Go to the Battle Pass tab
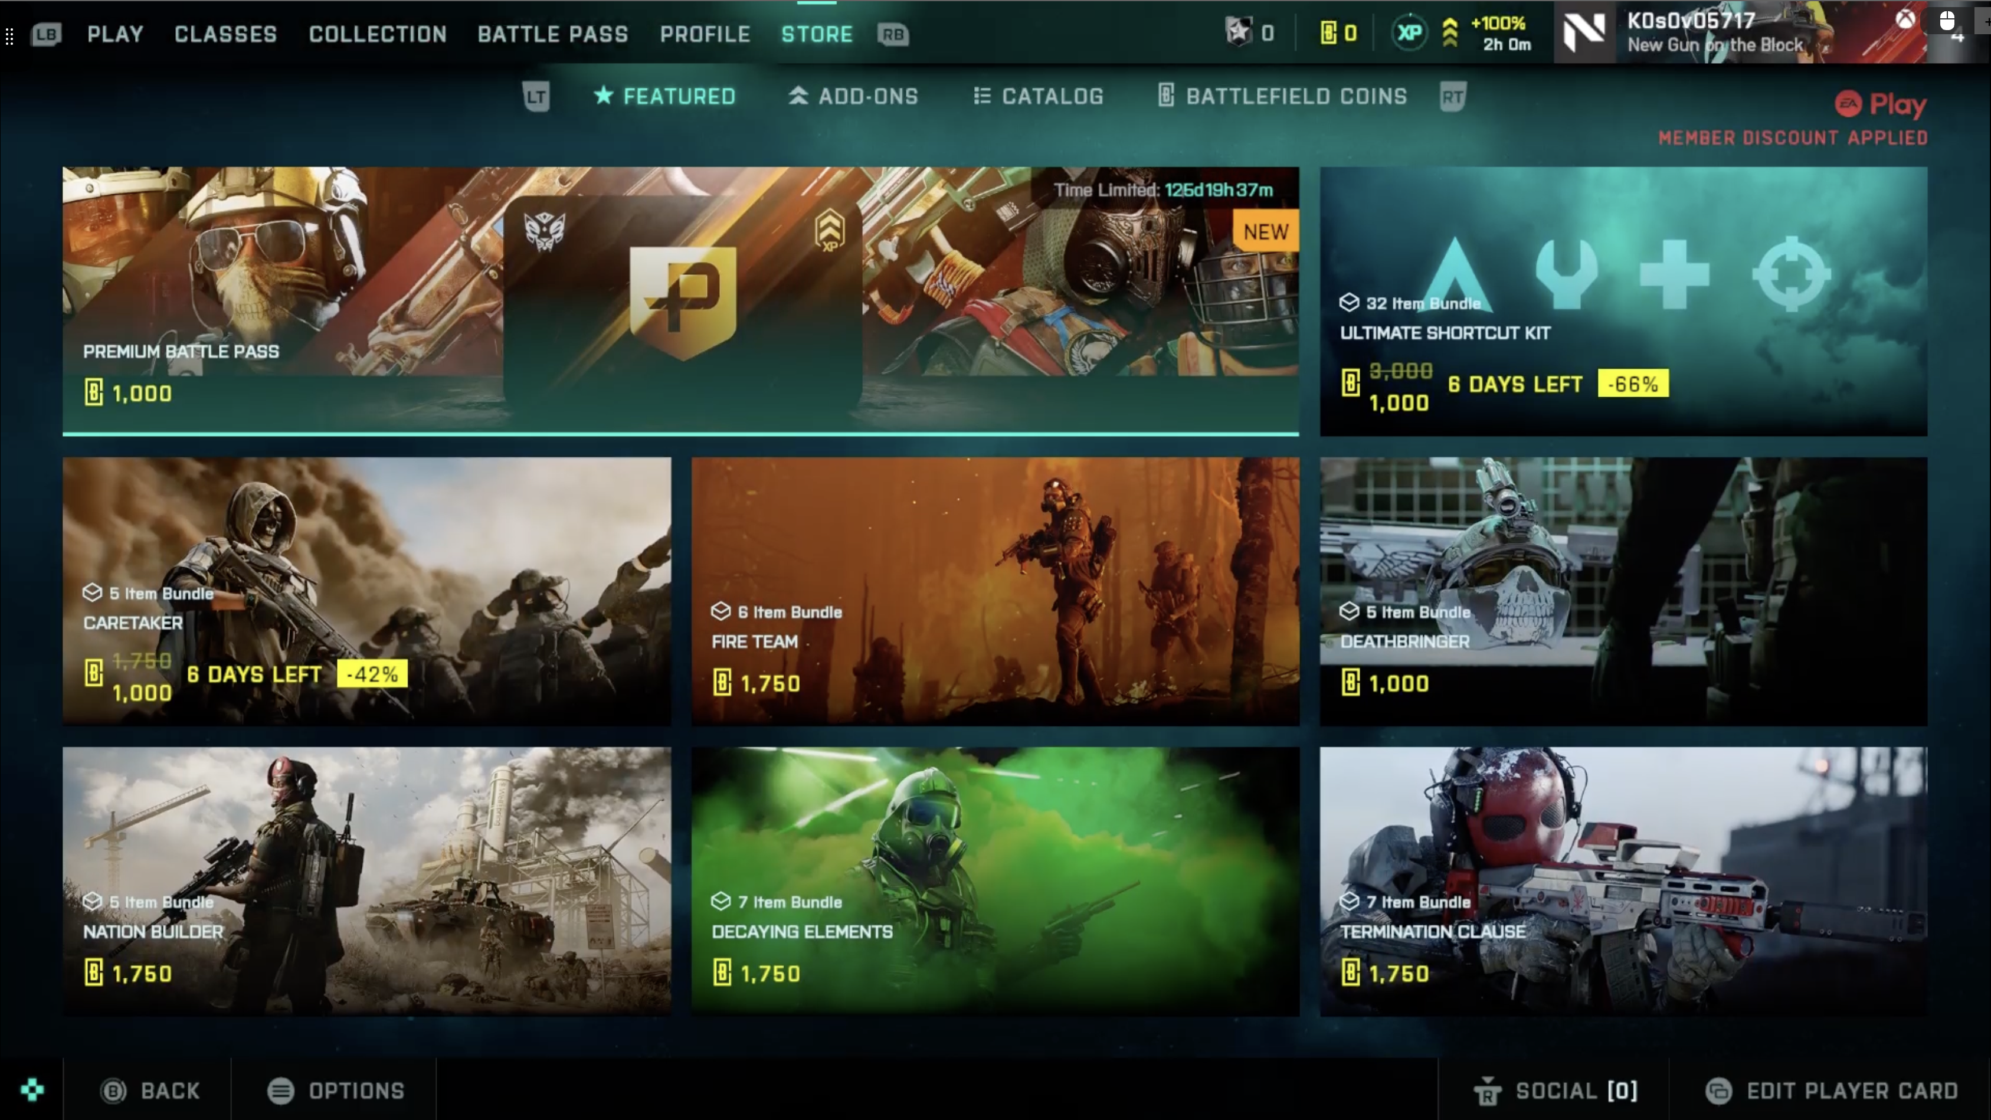 [552, 34]
